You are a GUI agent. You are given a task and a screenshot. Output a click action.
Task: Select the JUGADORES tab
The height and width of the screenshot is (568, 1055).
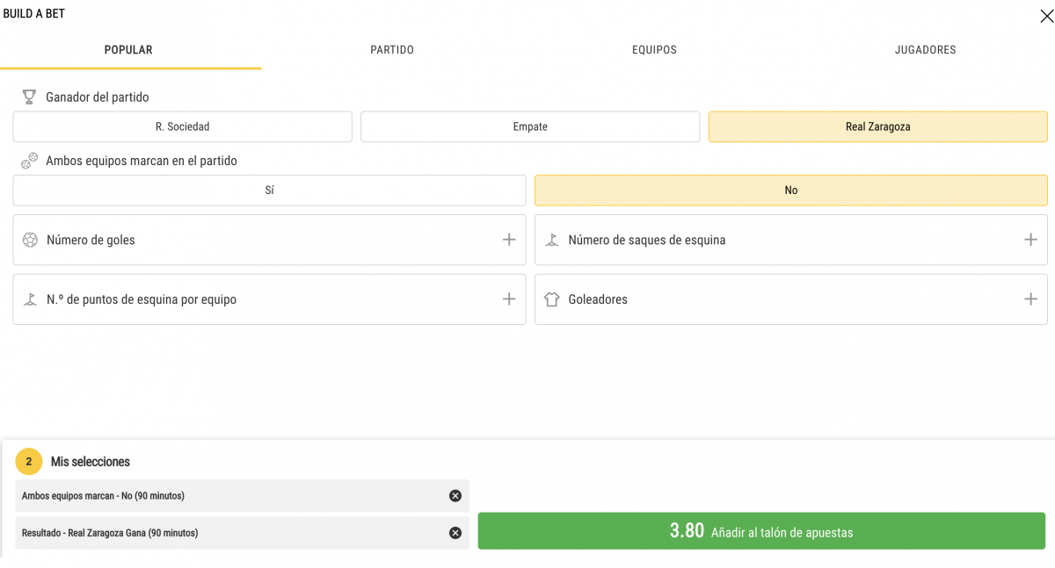click(925, 50)
